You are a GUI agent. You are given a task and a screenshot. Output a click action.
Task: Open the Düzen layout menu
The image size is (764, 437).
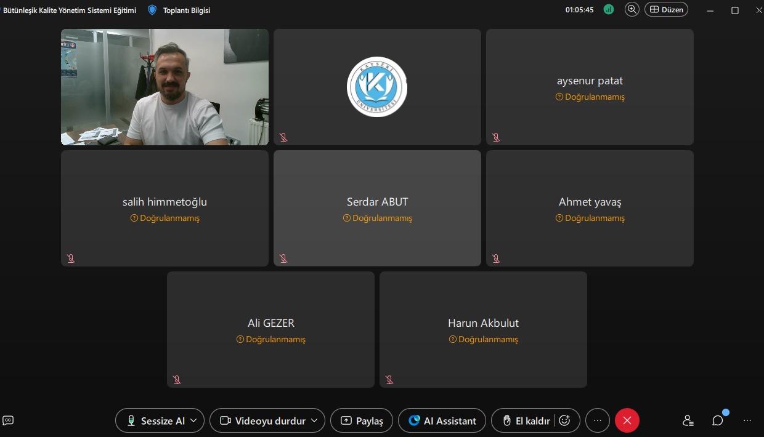point(666,10)
